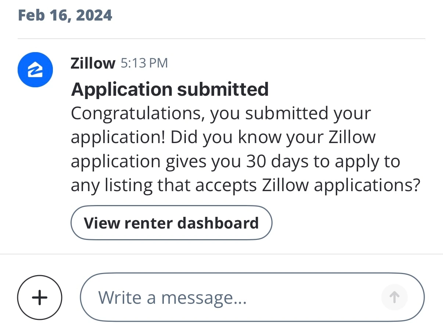Viewport: 443px width, 332px height.
Task: Click the line starting "application! Did you know"
Action: click(223, 138)
